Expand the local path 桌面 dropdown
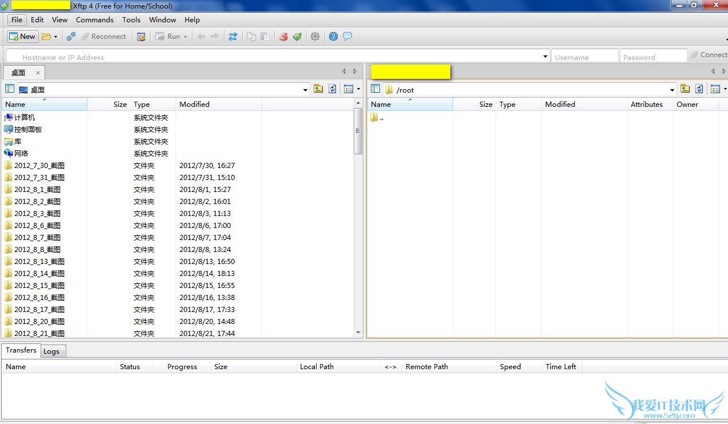The width and height of the screenshot is (728, 424). click(305, 90)
